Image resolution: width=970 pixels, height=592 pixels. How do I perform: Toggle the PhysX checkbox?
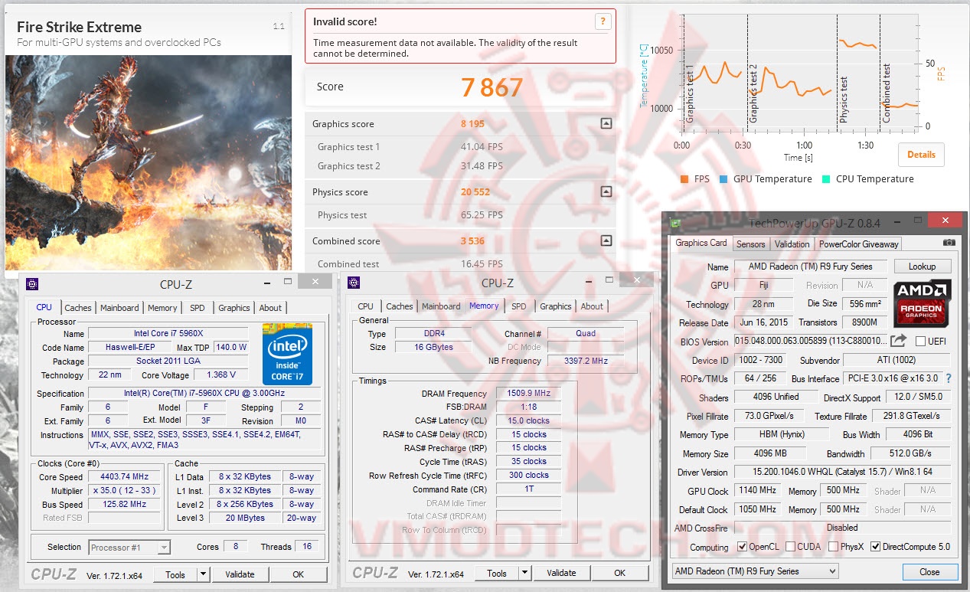[x=834, y=547]
